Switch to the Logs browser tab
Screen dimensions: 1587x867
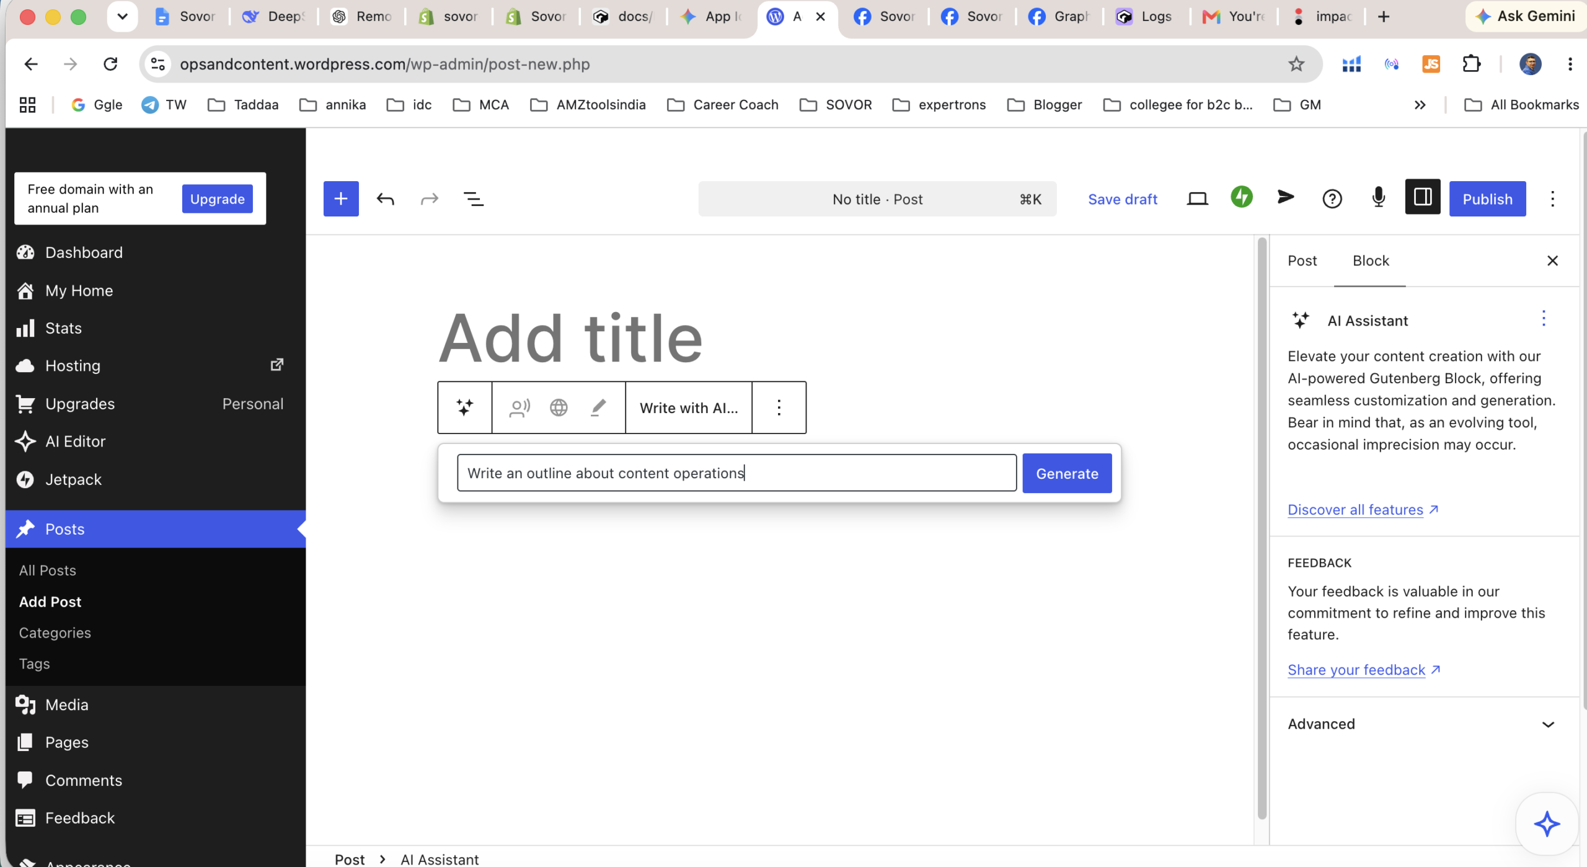[1144, 17]
